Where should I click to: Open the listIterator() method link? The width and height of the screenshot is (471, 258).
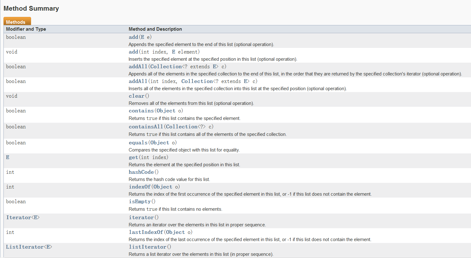coord(147,247)
